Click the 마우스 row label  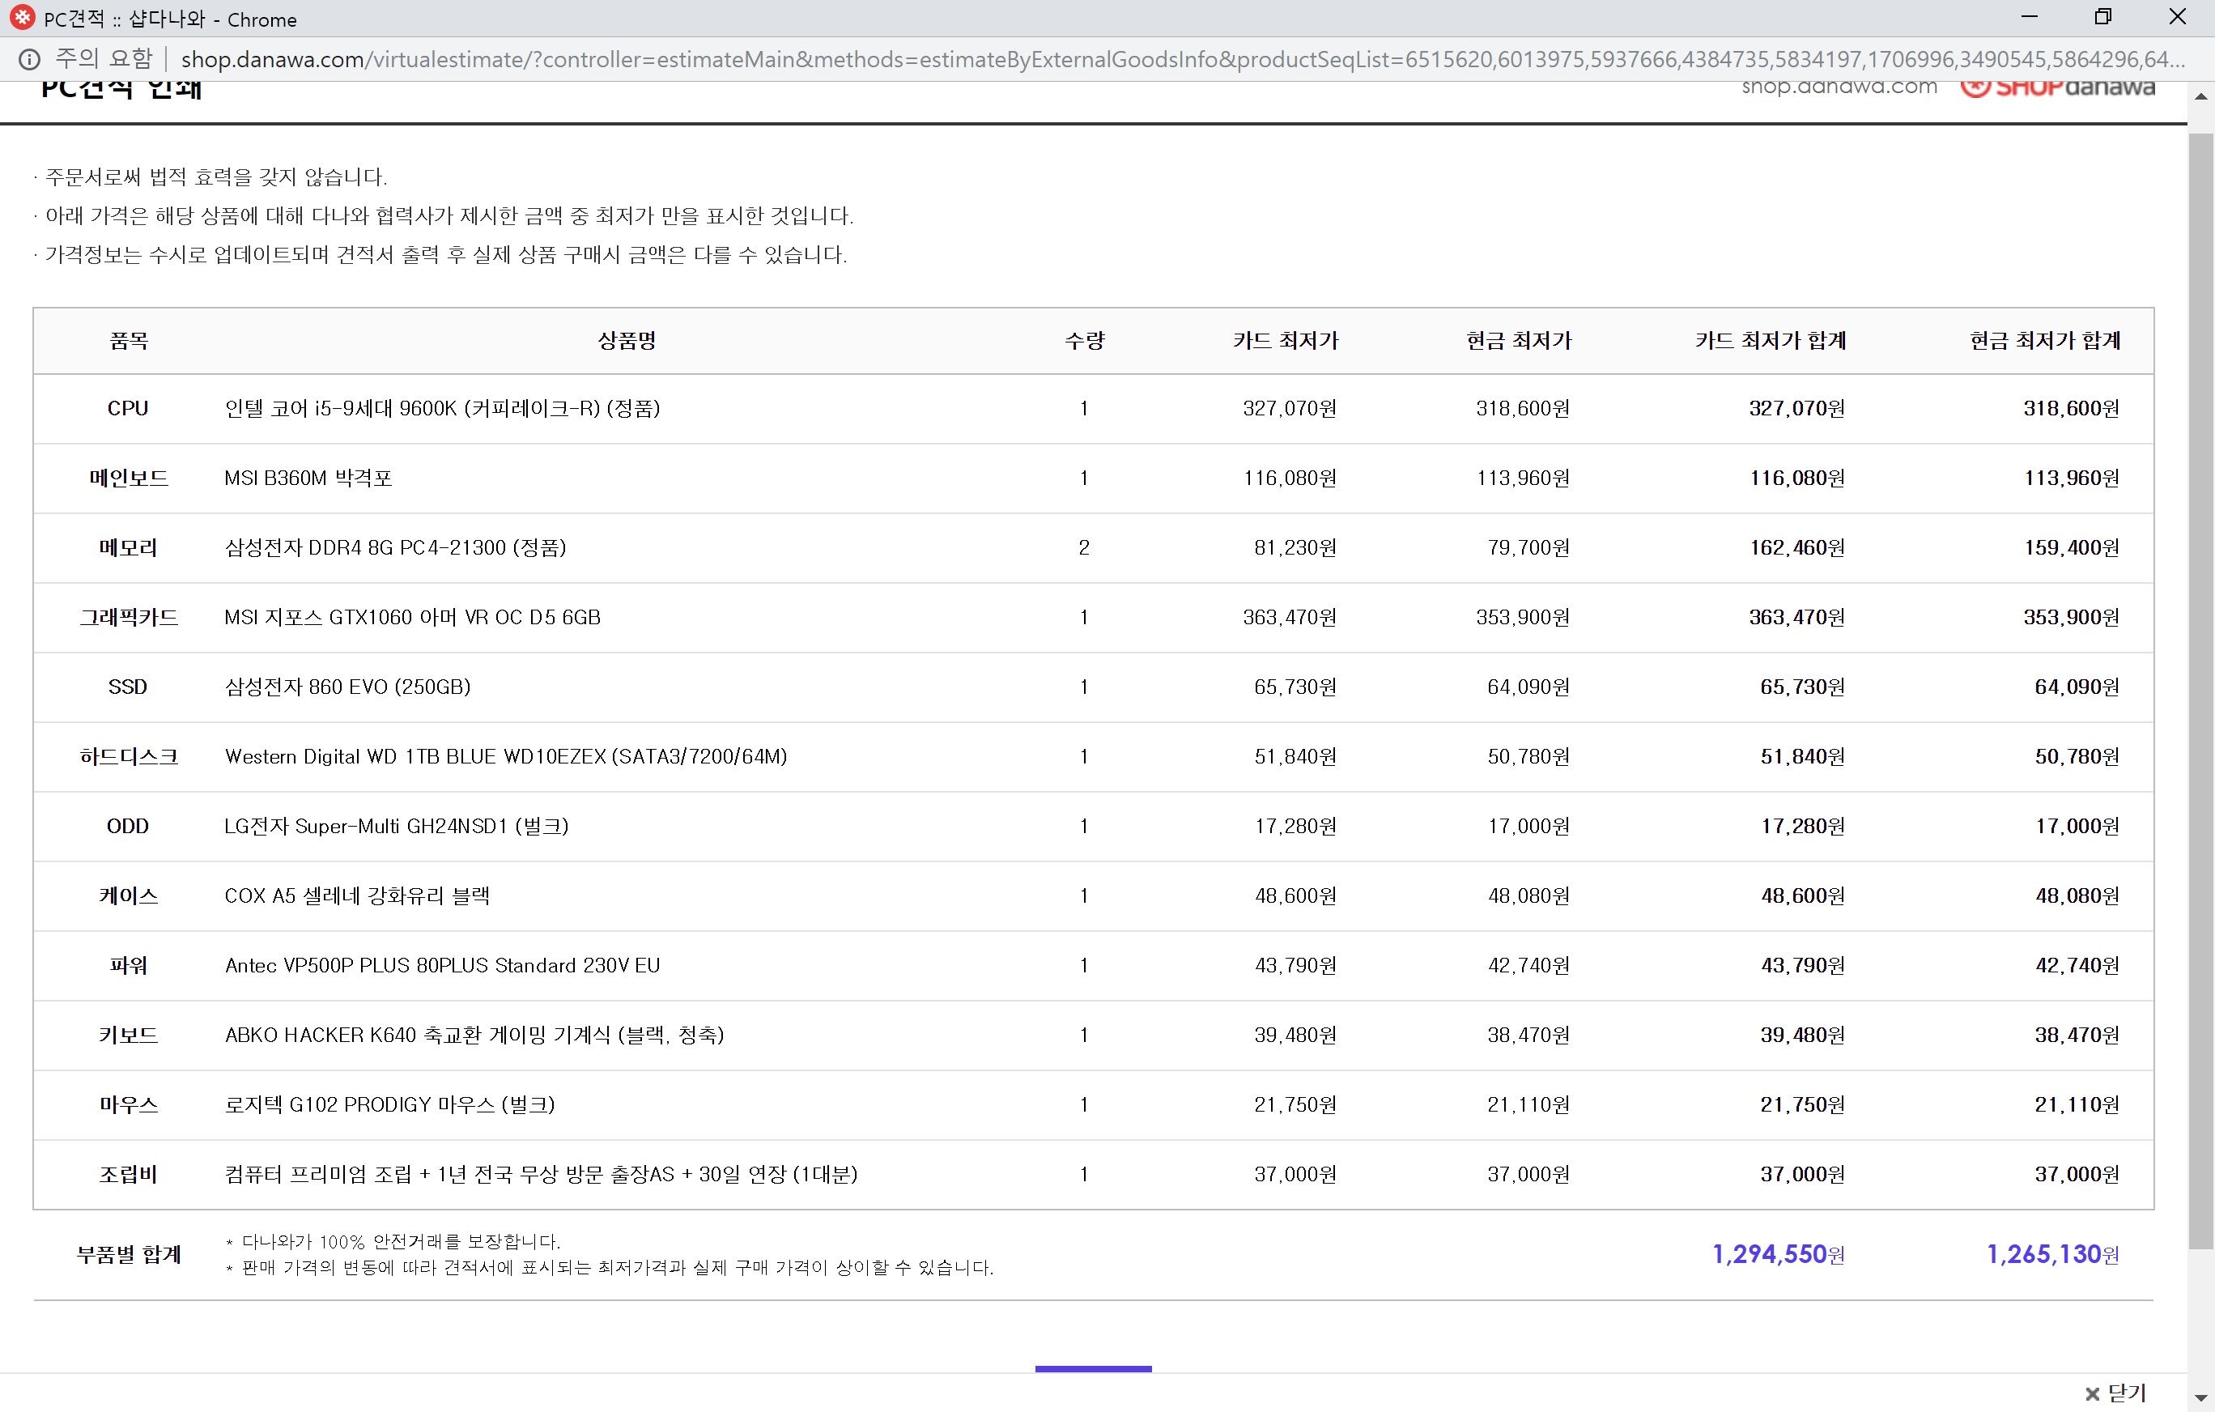tap(129, 1105)
